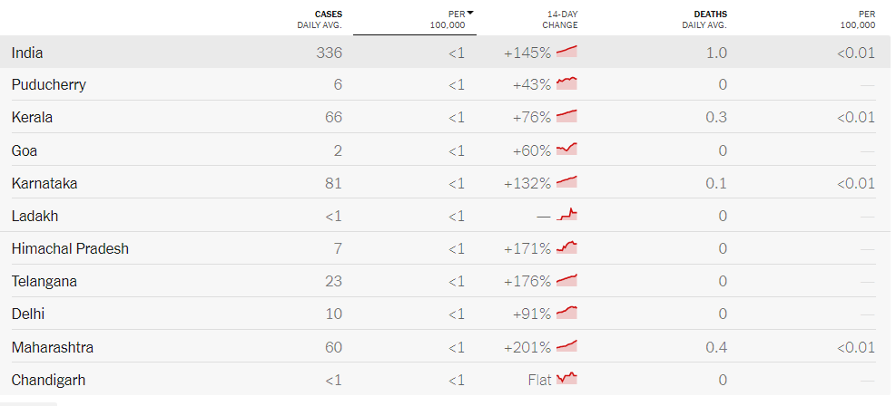Click Maharashtra's trend sparkline chart
This screenshot has width=896, height=406.
tap(566, 346)
